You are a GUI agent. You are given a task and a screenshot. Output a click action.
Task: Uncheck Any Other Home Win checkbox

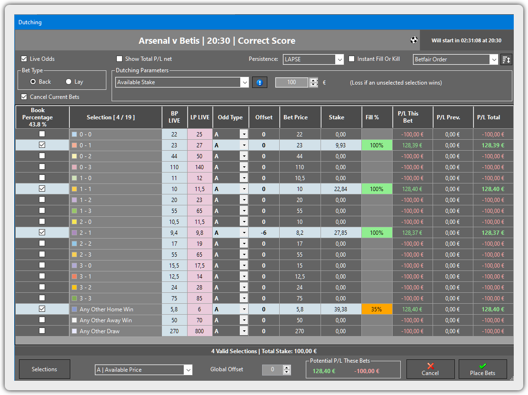pos(42,308)
